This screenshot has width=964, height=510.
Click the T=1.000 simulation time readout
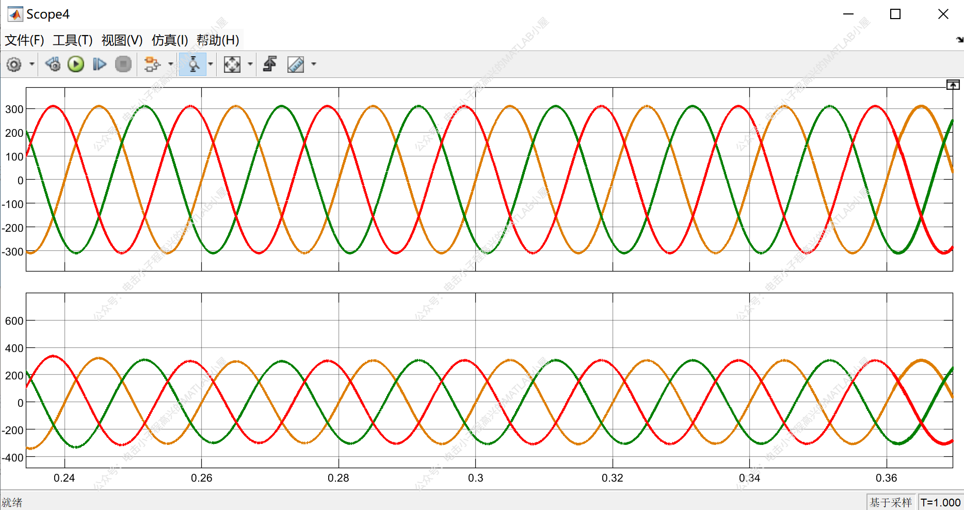click(940, 502)
